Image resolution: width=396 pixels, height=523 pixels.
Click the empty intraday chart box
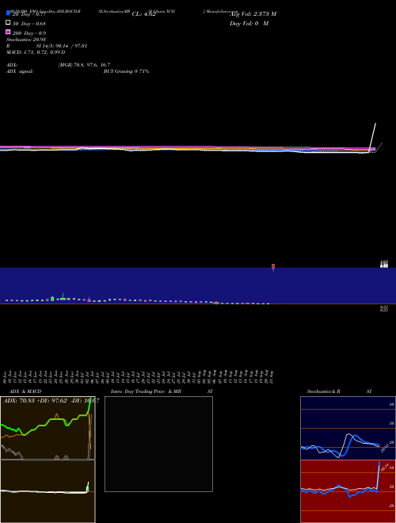pyautogui.click(x=158, y=444)
